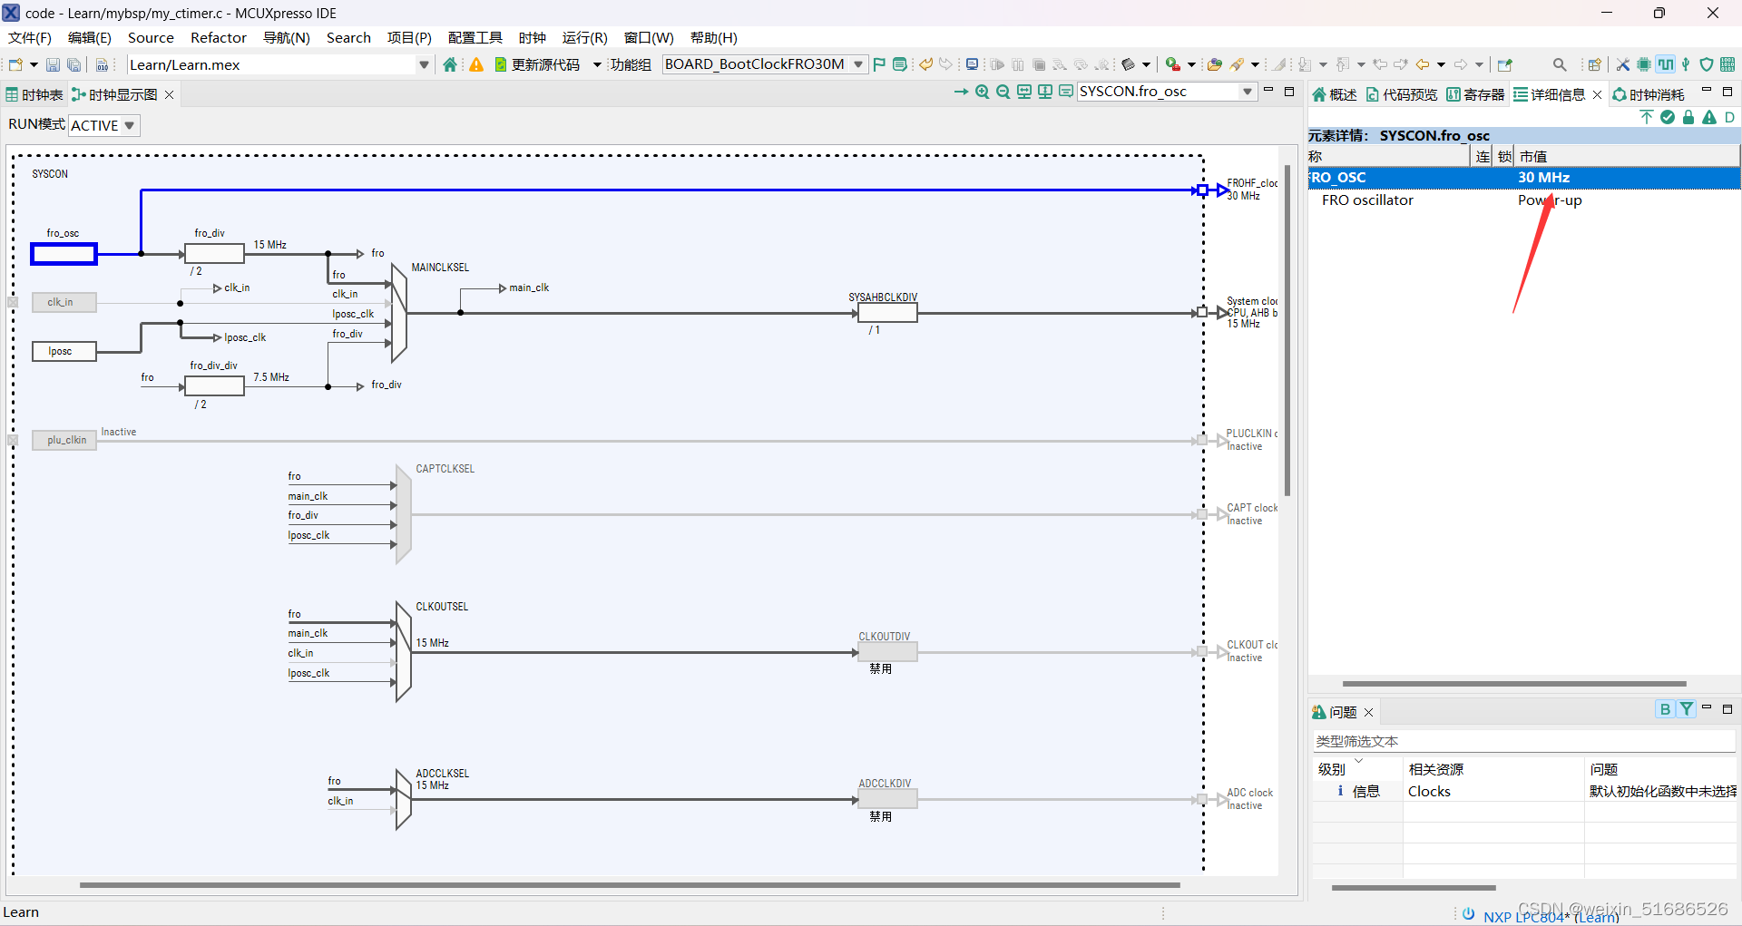
Task: Select the Clocks tool waveform icon
Action: point(1665,64)
